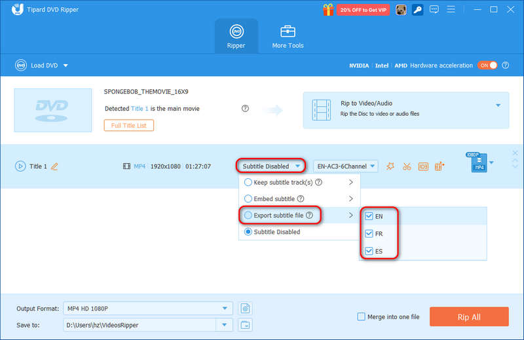This screenshot has width=524, height=340.
Task: Open EN-AC3-6Channel audio track dropdown
Action: (346, 166)
